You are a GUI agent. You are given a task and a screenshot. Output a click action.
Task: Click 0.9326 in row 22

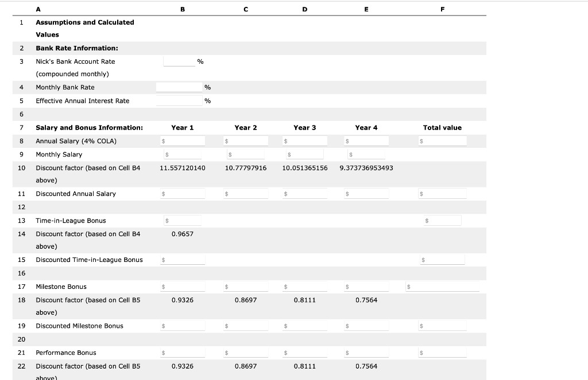[183, 366]
